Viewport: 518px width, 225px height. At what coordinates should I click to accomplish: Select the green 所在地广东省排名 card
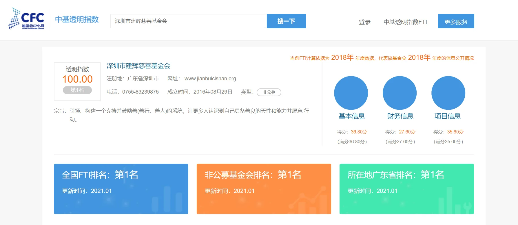[407, 189]
